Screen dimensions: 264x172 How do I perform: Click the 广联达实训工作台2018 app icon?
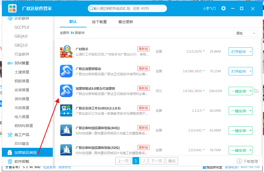66,110
